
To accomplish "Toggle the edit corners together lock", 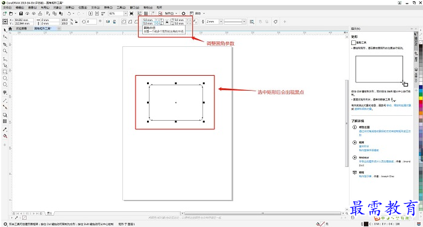I will point(167,22).
